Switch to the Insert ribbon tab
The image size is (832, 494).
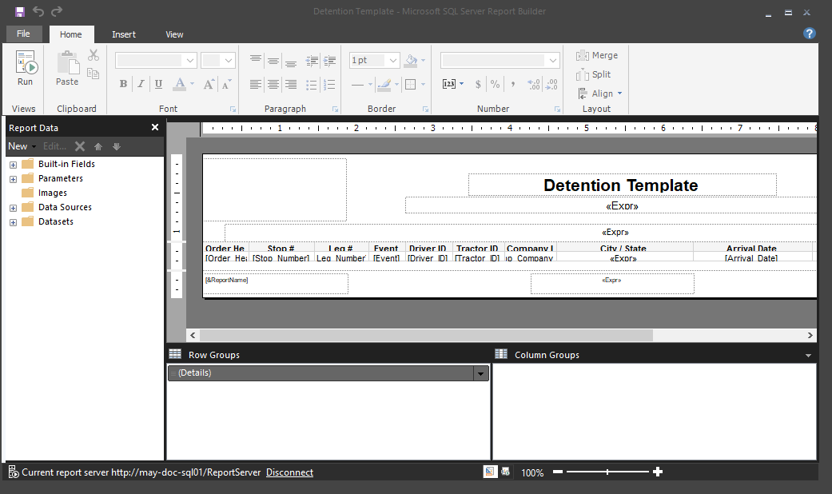pyautogui.click(x=124, y=34)
